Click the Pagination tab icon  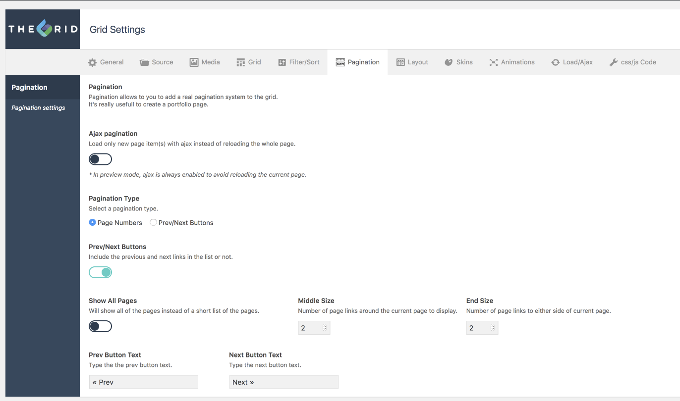coord(340,62)
